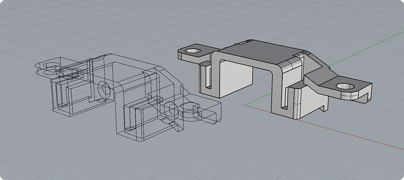
Task: Click the left mounting hole on shaded model
Action: coord(193,50)
